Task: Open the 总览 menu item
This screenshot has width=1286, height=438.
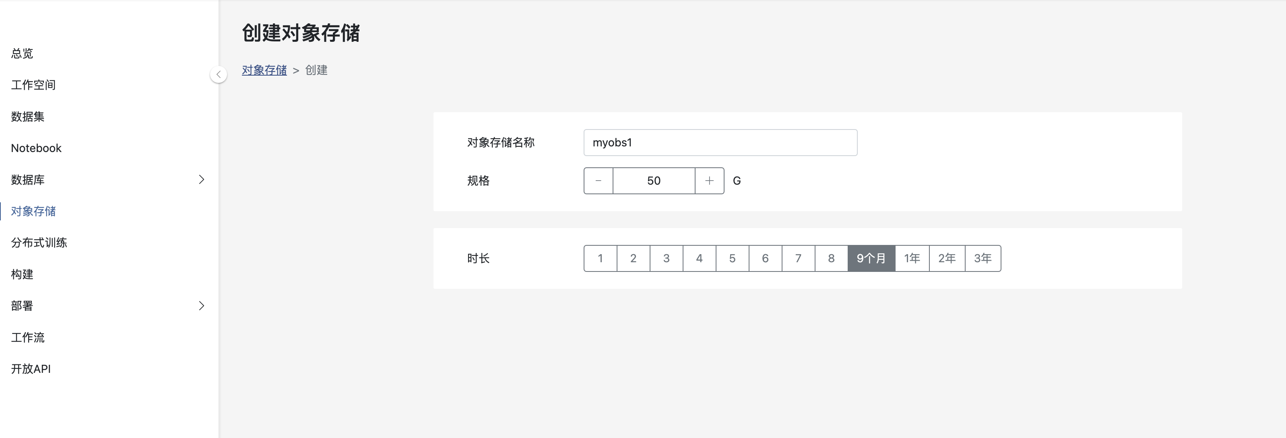Action: tap(22, 53)
